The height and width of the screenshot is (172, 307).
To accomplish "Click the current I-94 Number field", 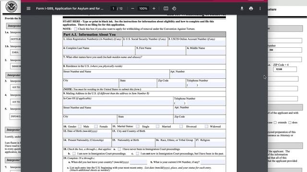I will (213, 162).
